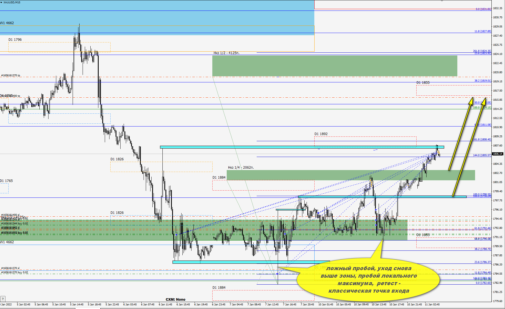Select D1 1855 label near 50.0 (1790.58)

click(423, 235)
